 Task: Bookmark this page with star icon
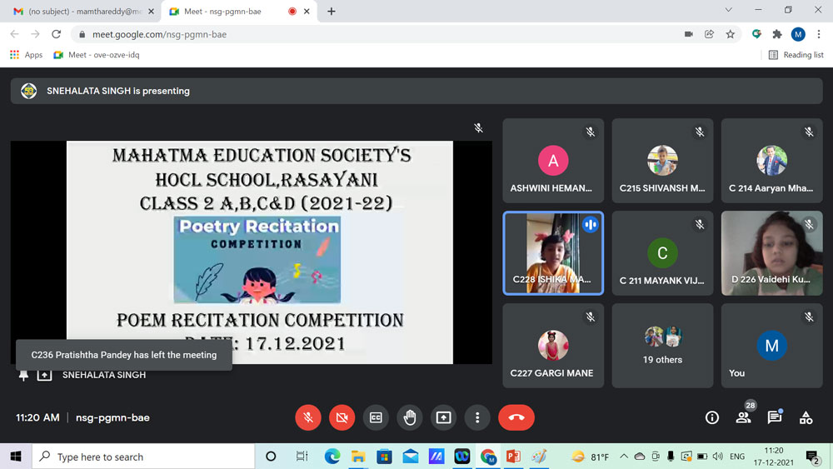click(x=731, y=34)
